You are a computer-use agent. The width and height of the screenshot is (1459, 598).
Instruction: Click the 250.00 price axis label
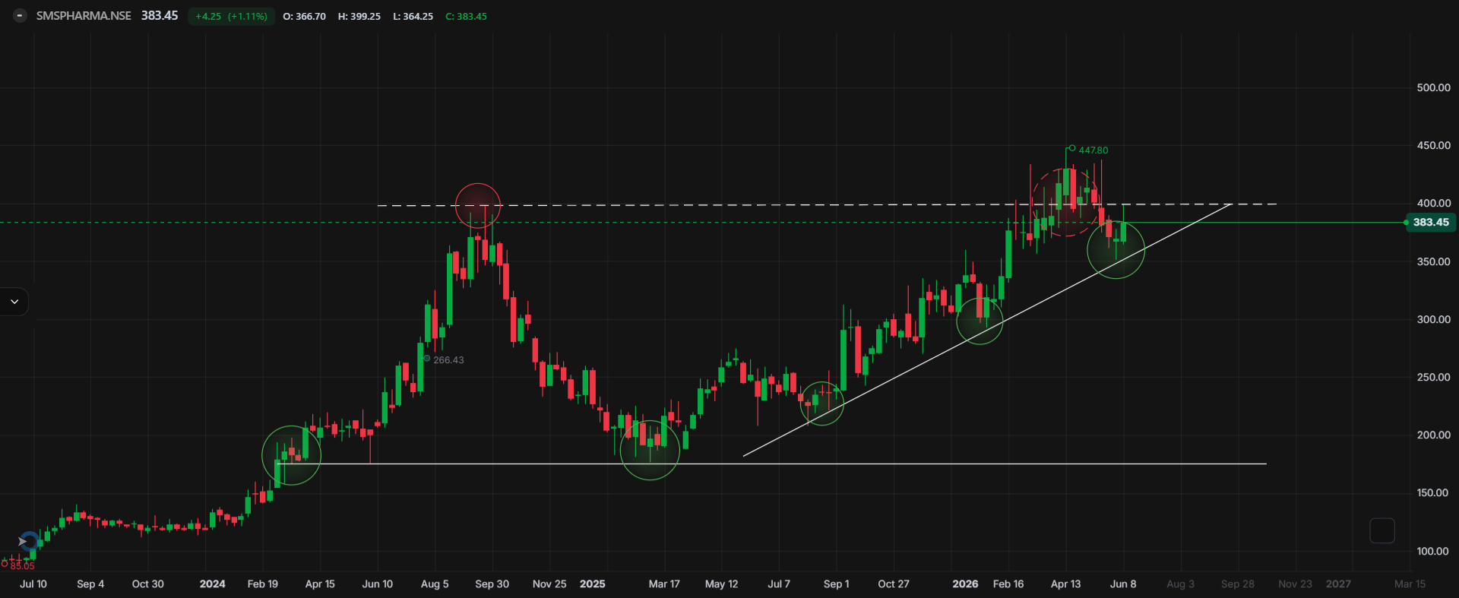1433,378
